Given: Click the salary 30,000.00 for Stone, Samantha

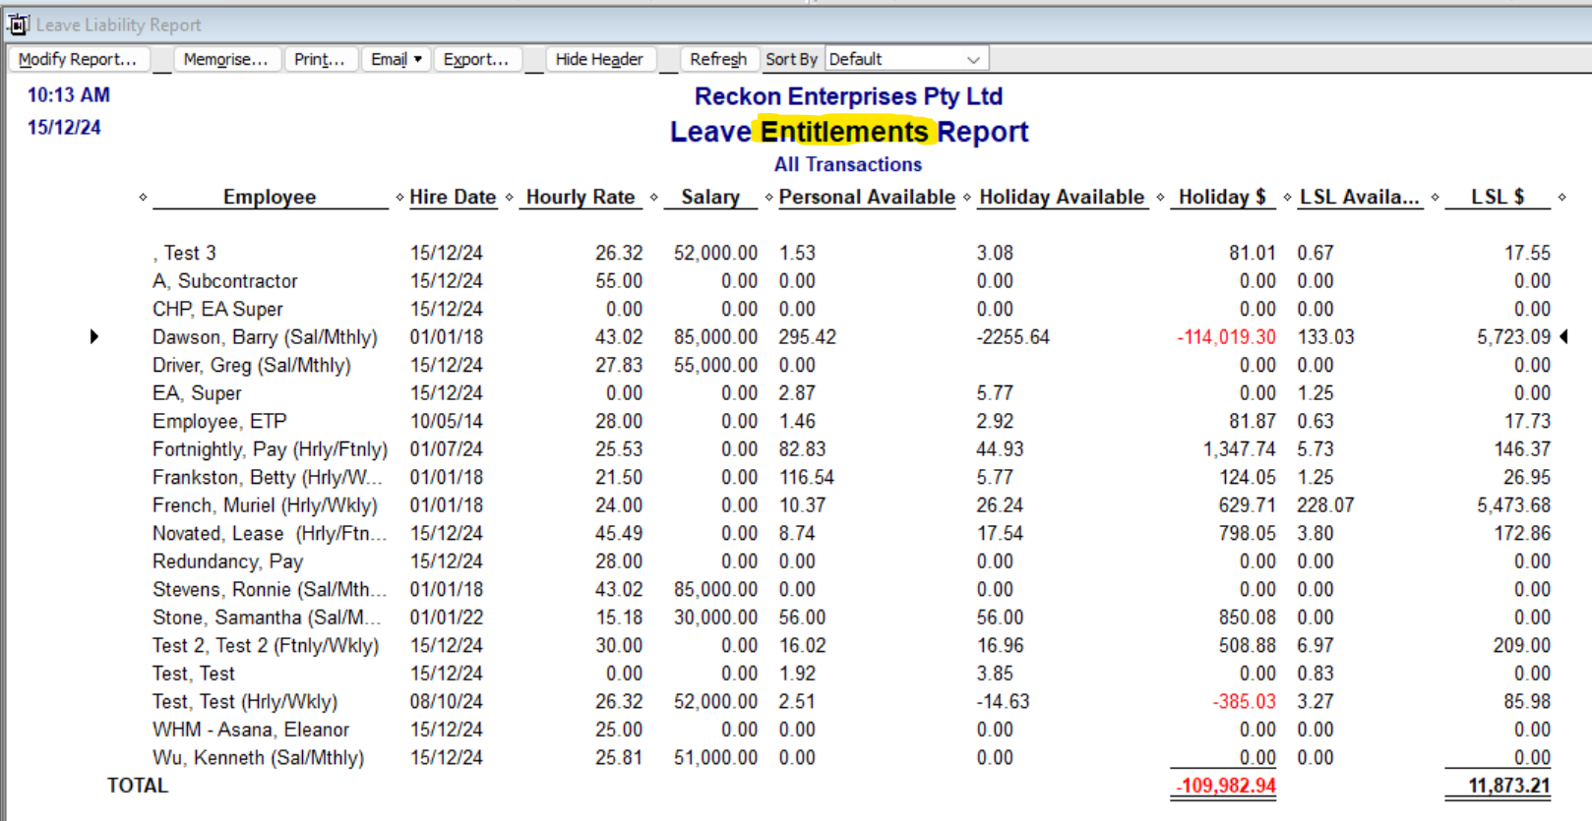Looking at the screenshot, I should [x=715, y=617].
